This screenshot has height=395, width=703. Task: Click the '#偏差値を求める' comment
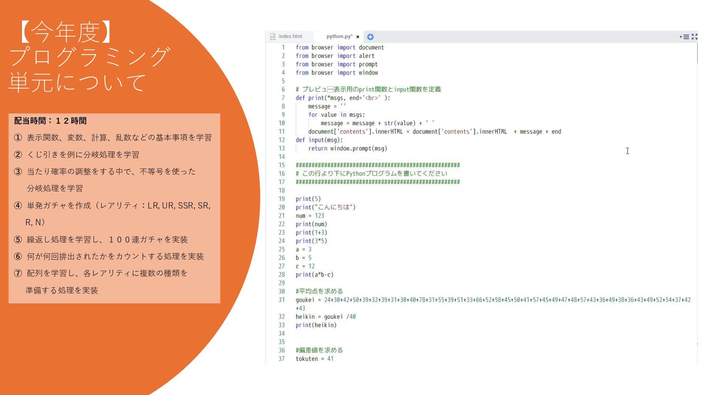[319, 350]
